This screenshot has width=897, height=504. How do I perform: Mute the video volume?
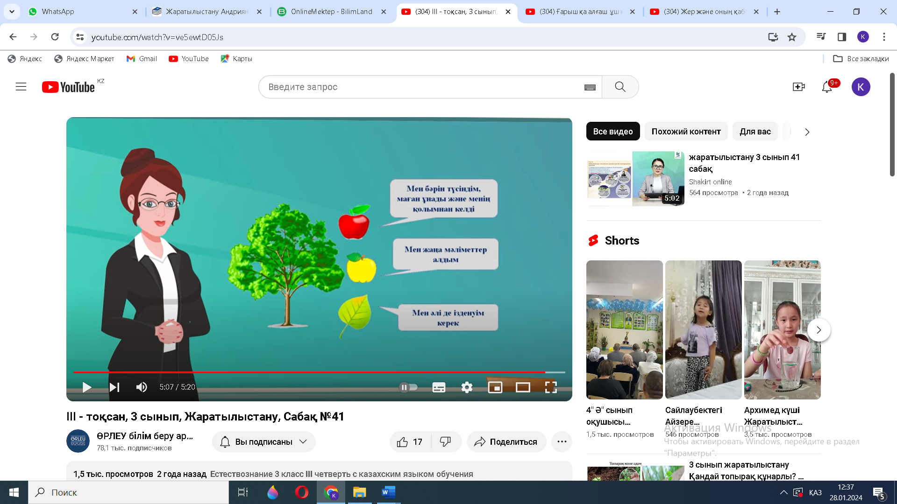tap(142, 387)
